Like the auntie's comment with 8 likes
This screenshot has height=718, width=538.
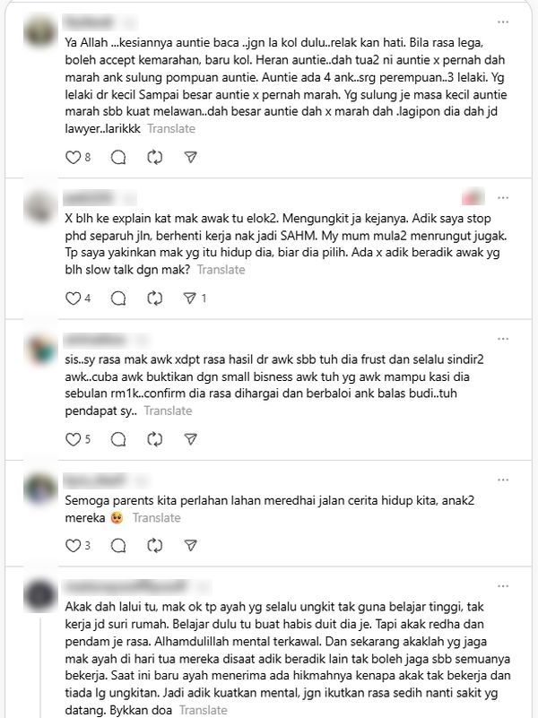pos(74,158)
